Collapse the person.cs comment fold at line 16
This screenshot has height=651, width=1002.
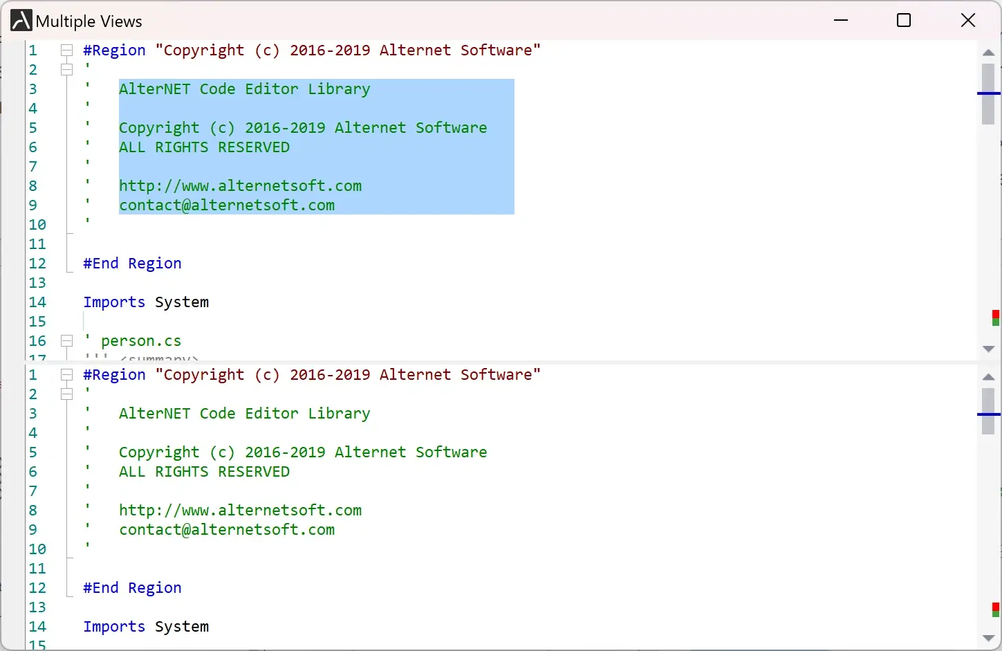click(66, 340)
